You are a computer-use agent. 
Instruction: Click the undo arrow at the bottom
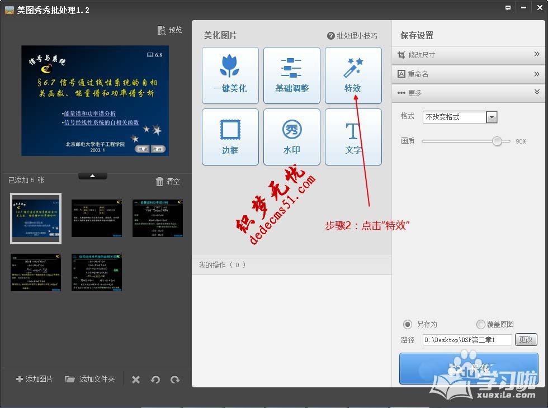pyautogui.click(x=155, y=379)
